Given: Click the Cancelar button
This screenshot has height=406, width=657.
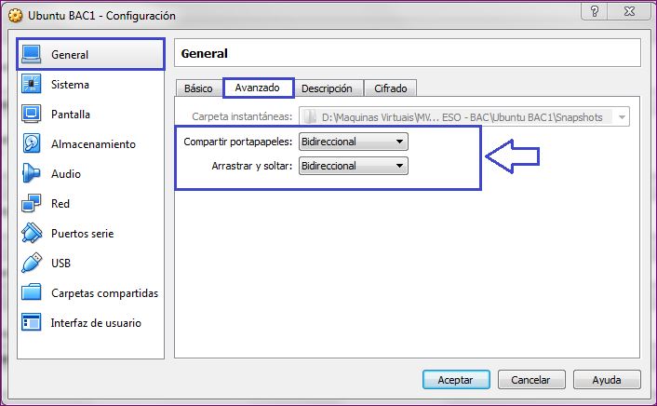Looking at the screenshot, I should tap(531, 380).
